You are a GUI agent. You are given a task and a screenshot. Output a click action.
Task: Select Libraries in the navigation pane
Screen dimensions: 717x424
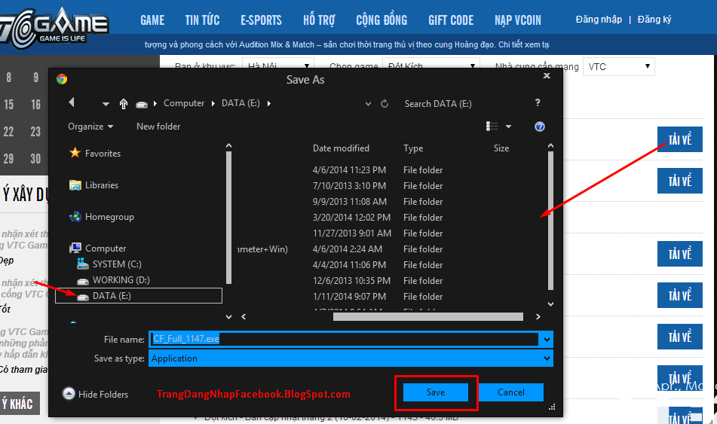pos(102,185)
